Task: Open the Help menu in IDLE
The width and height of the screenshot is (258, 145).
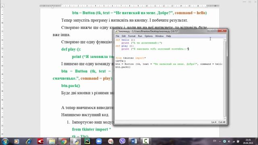Action: [169, 36]
